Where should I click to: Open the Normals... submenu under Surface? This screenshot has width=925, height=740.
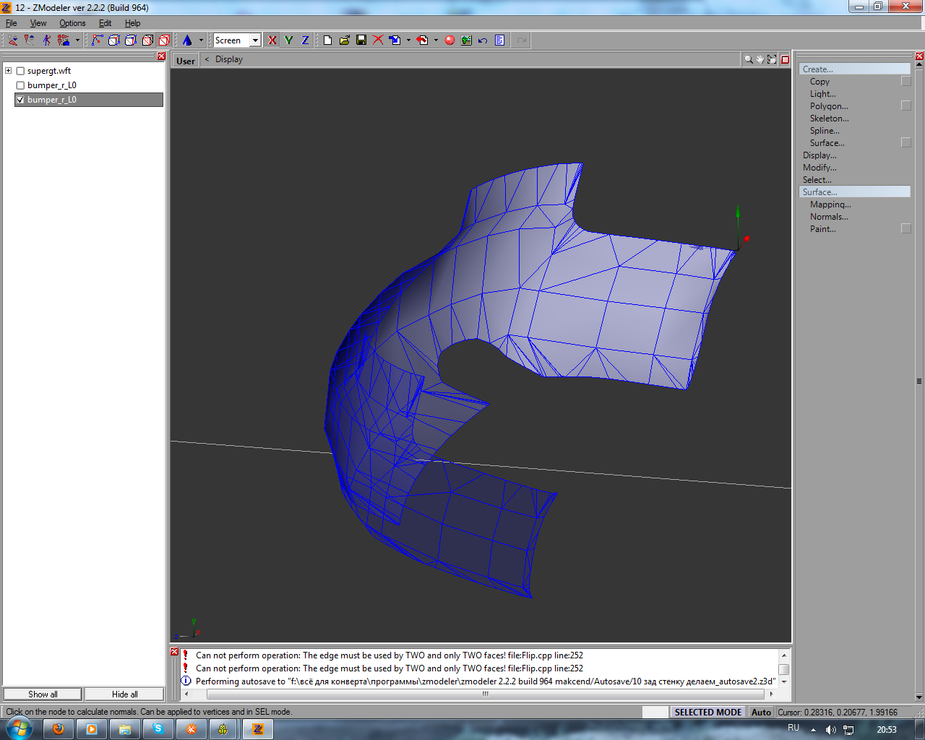(x=829, y=217)
